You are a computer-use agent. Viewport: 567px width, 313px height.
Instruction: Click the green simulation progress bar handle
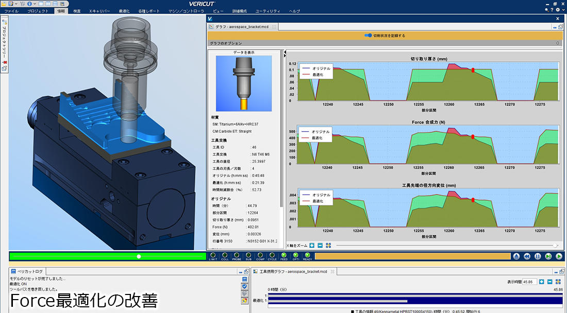point(139,256)
